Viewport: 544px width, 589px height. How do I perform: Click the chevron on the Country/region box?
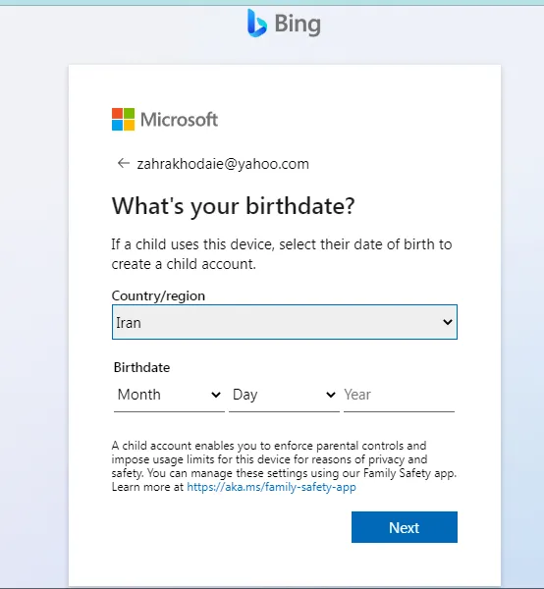447,322
